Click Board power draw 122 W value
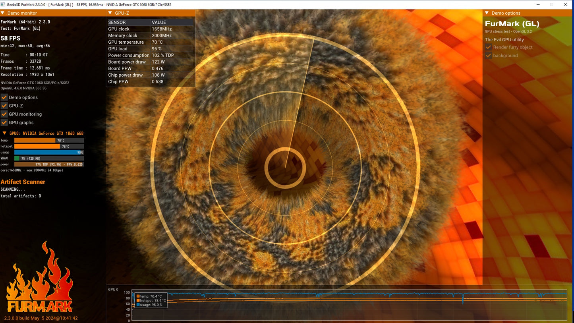This screenshot has height=323, width=574. point(158,62)
